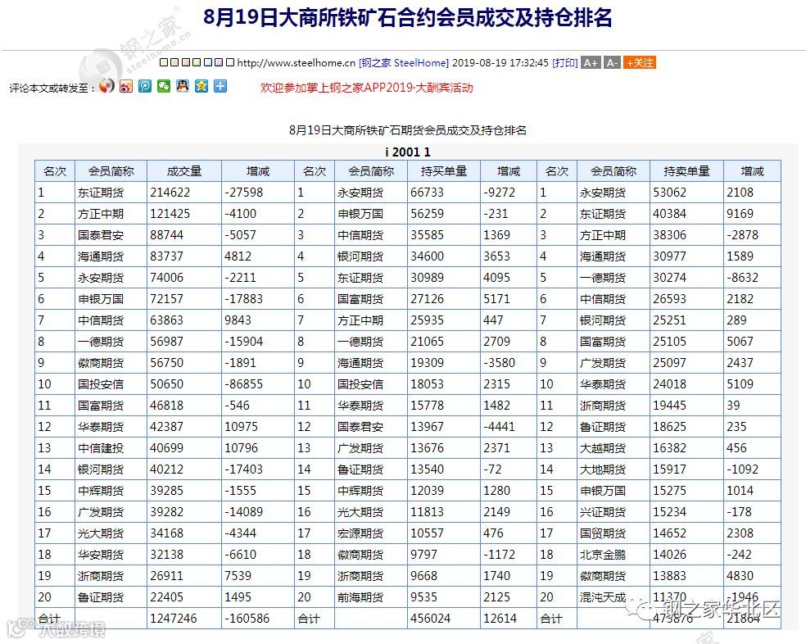Image resolution: width=806 pixels, height=644 pixels.
Task: Click long position change 3653
Action: [496, 256]
